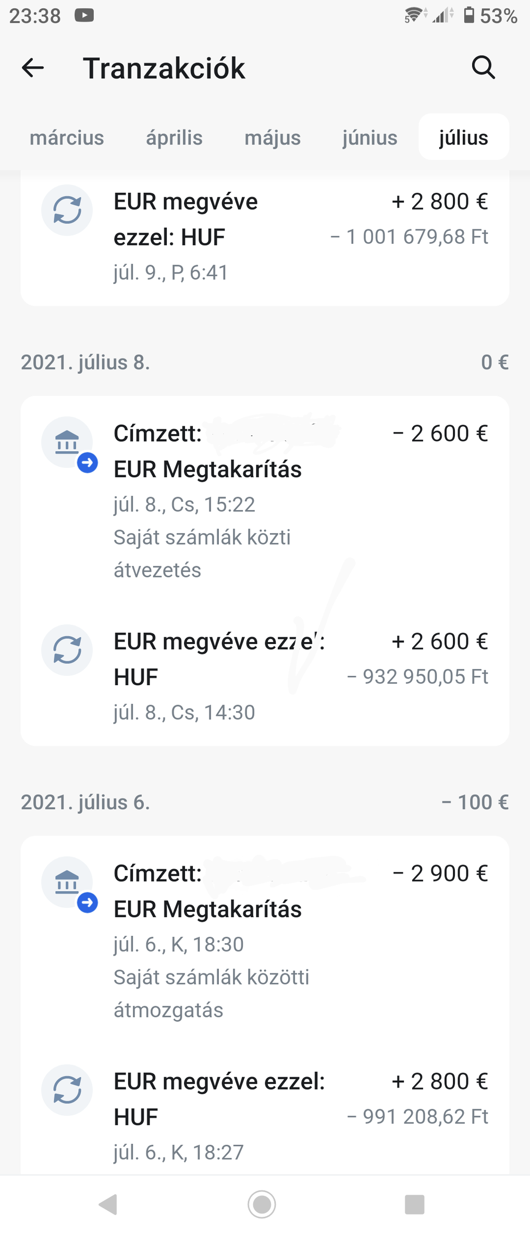Select the július month tab
530x1236 pixels.
[x=463, y=138]
